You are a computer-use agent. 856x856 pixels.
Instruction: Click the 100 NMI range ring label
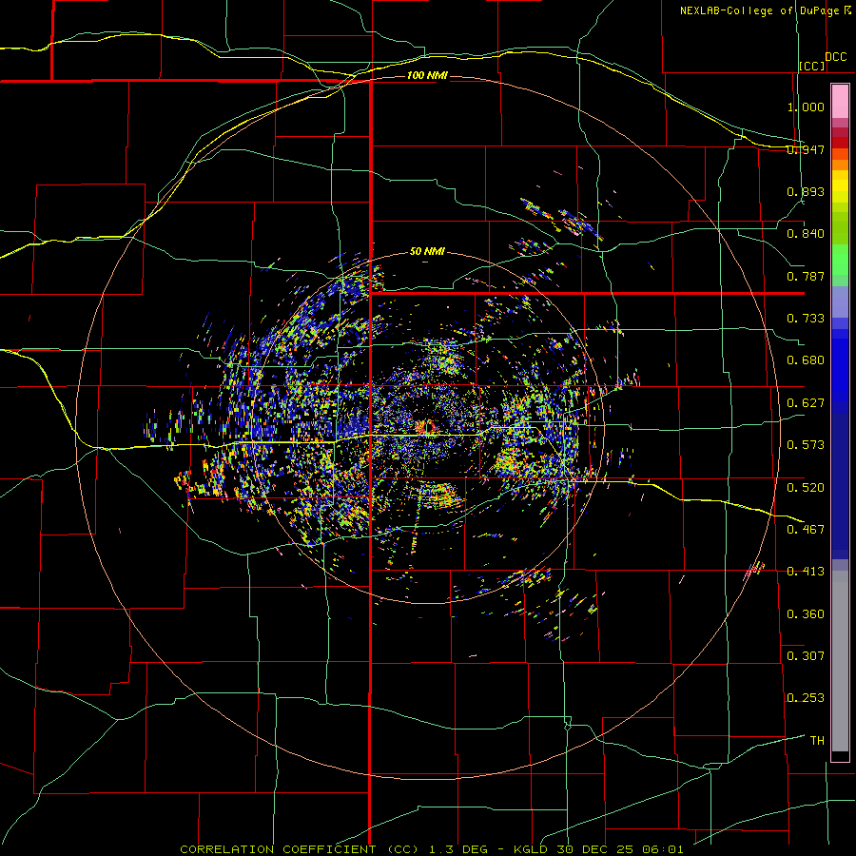tap(427, 75)
